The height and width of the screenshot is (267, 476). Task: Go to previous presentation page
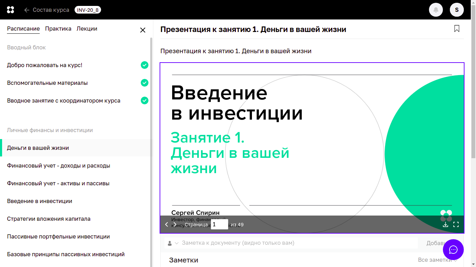click(167, 225)
